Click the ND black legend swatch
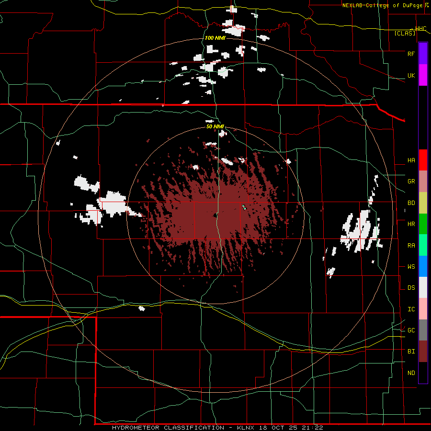This screenshot has height=431, width=431. [423, 373]
